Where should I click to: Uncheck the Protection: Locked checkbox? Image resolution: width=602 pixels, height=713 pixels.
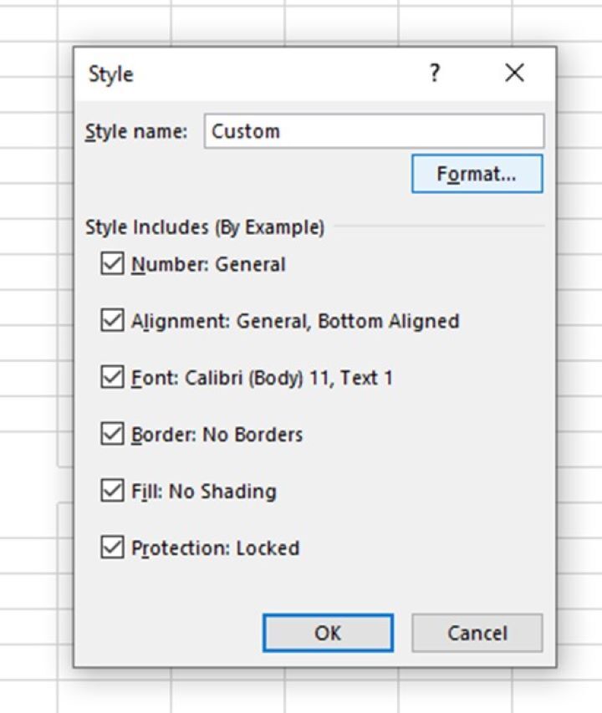pyautogui.click(x=111, y=548)
